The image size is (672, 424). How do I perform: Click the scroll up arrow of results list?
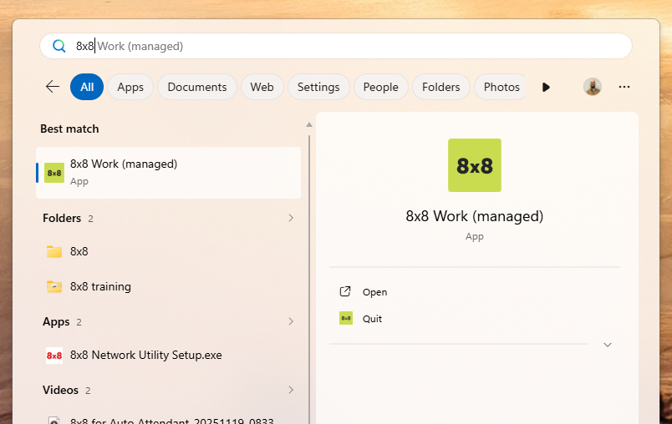click(309, 125)
